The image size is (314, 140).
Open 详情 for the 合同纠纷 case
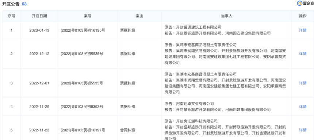pyautogui.click(x=303, y=130)
